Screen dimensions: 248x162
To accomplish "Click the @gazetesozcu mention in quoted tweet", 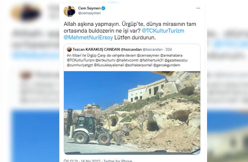I will tap(176, 60).
